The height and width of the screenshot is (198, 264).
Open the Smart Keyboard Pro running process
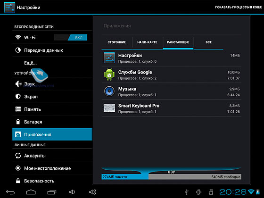point(172,108)
